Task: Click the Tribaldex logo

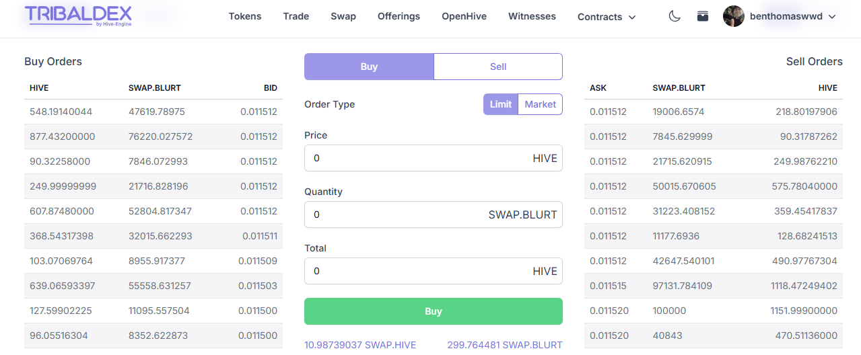Action: coord(78,16)
